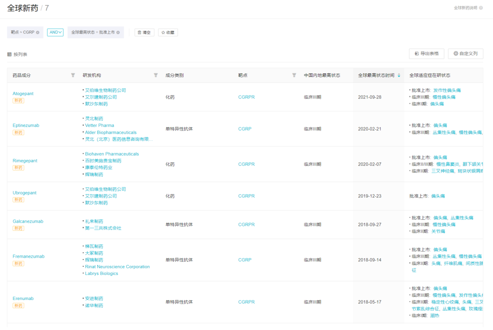Click the CGRP target link for Eptinezumab
Screen dimensions: 493x330
pos(245,129)
